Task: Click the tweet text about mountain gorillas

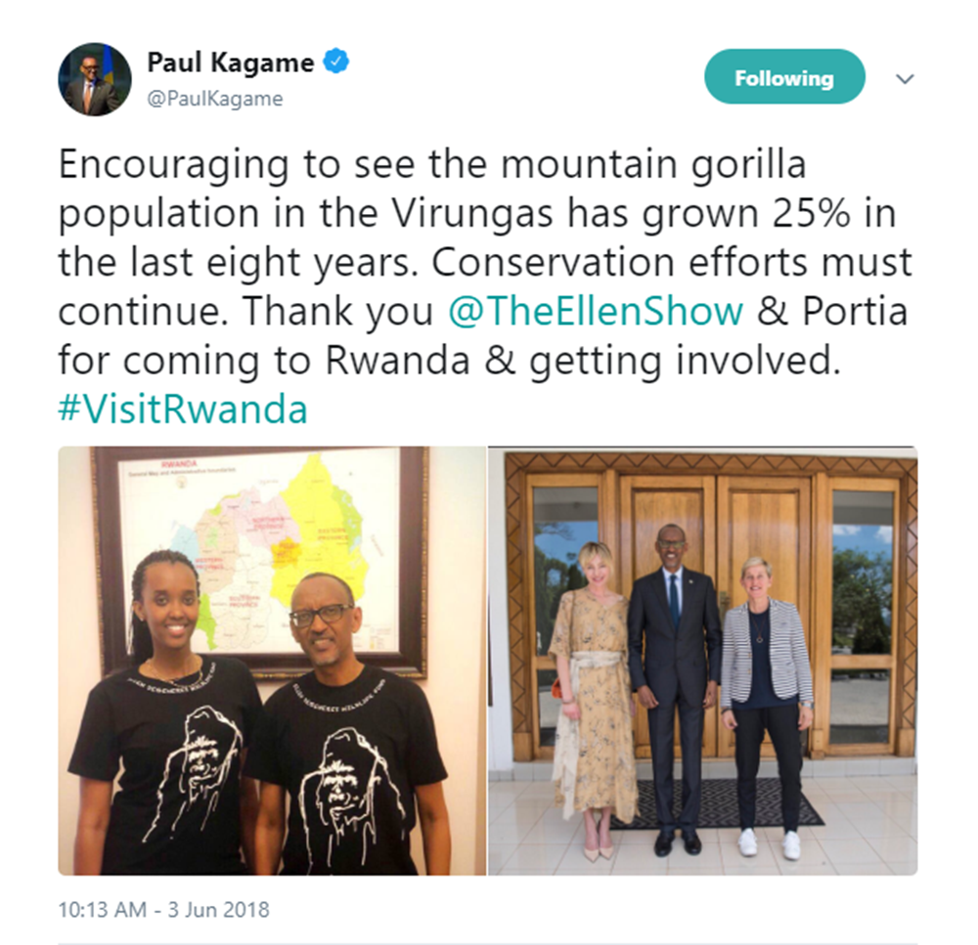Action: (485, 286)
